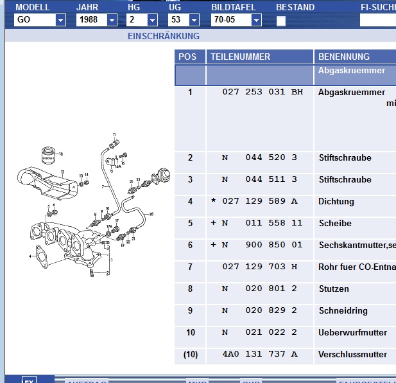Click the exhaust manifold parts diagram
396x383 pixels.
(x=90, y=206)
